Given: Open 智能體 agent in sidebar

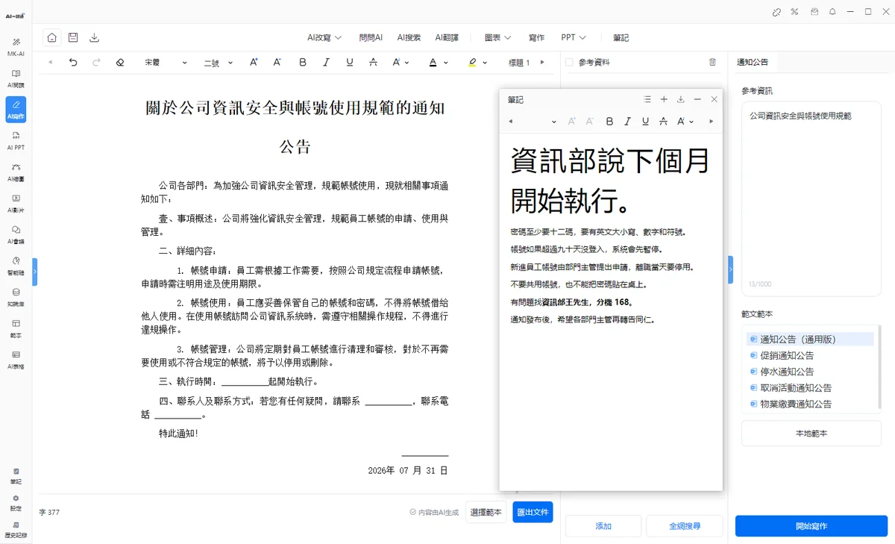Looking at the screenshot, I should point(16,266).
